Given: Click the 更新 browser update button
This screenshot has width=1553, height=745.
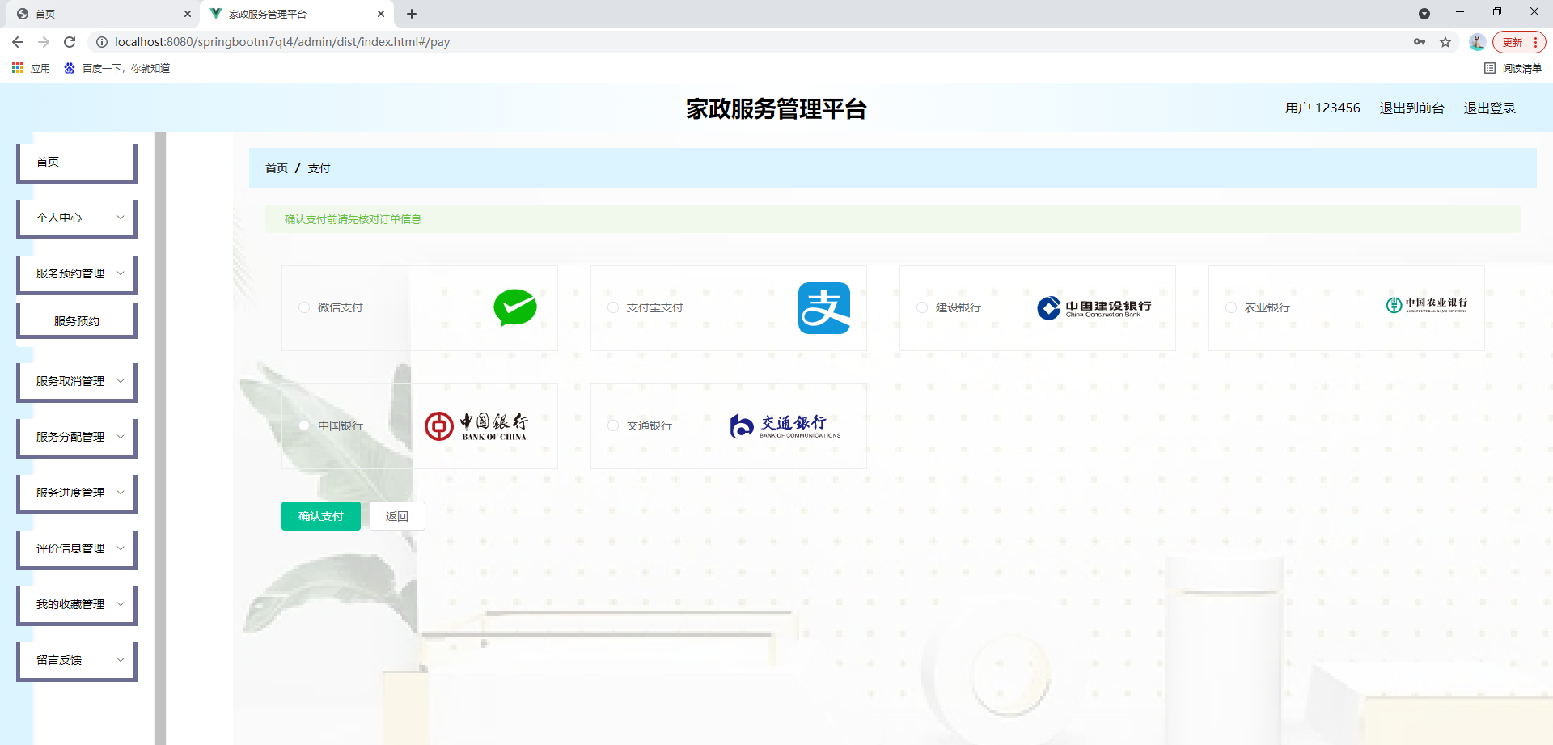Looking at the screenshot, I should point(1519,42).
